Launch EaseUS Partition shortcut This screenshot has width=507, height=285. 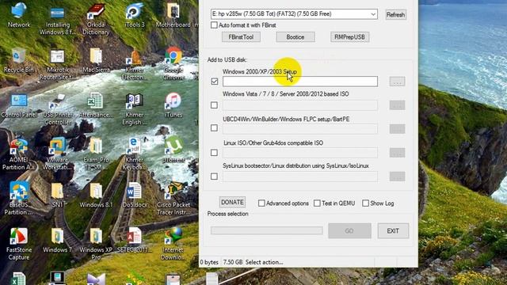pos(18,199)
